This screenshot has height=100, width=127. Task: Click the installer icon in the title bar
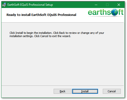click(x=4, y=5)
